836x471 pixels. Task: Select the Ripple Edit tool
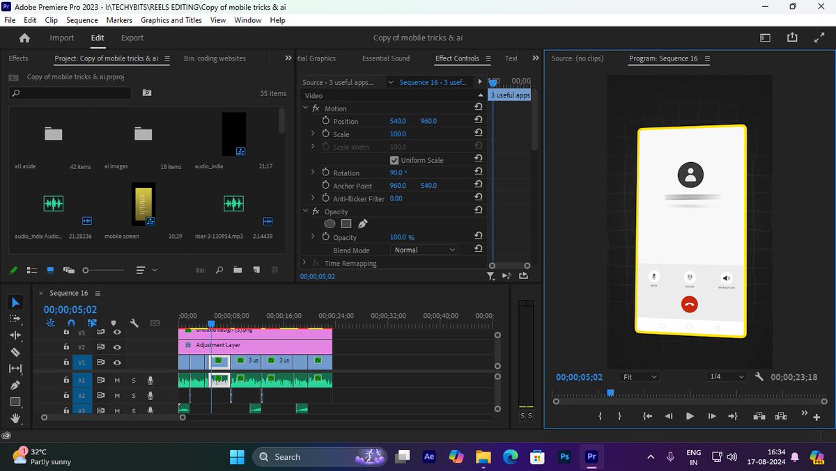(x=16, y=335)
